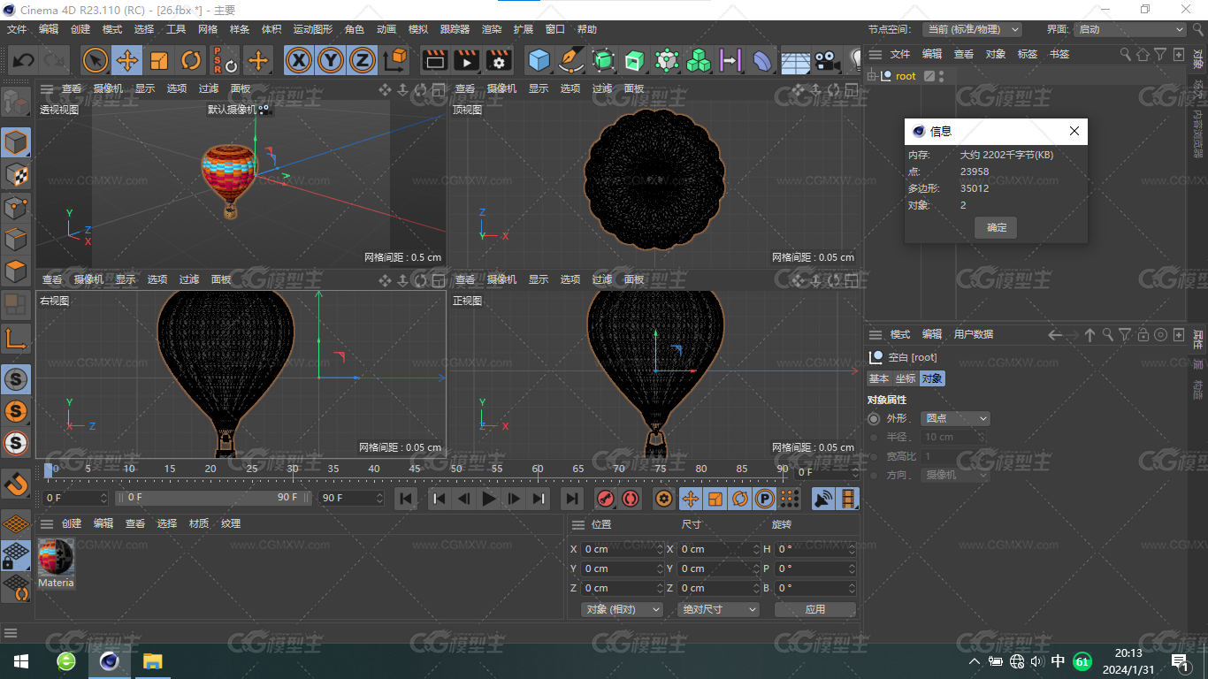Open material manager hamburger menu
The height and width of the screenshot is (679, 1208).
click(x=46, y=523)
